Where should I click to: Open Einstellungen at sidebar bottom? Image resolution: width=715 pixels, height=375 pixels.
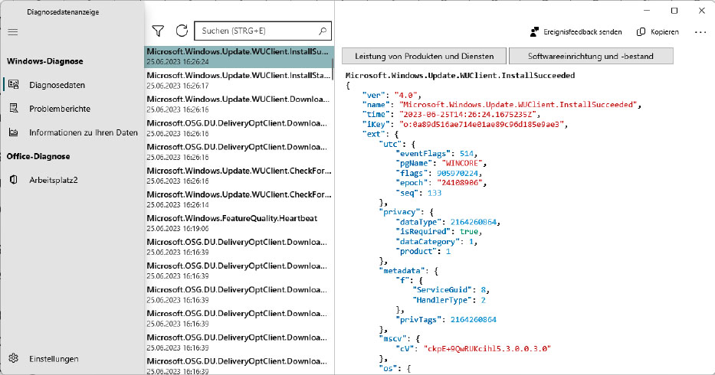pyautogui.click(x=72, y=359)
